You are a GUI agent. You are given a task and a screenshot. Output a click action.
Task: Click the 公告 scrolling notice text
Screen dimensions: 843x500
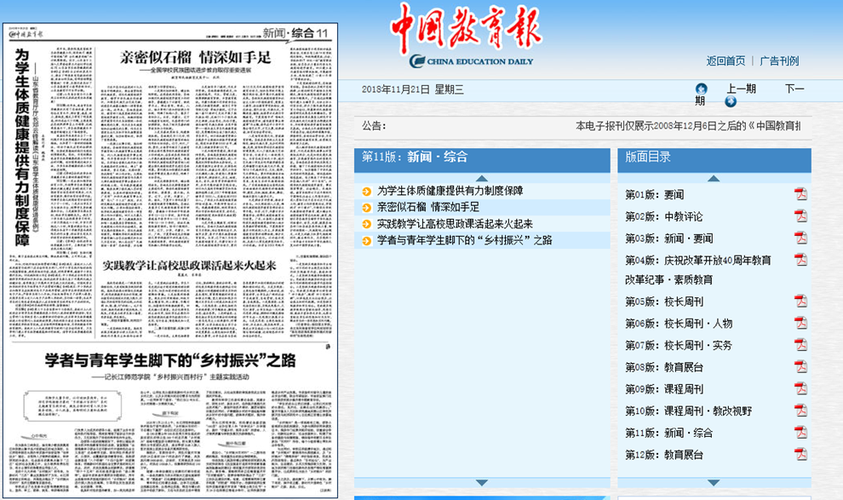688,126
